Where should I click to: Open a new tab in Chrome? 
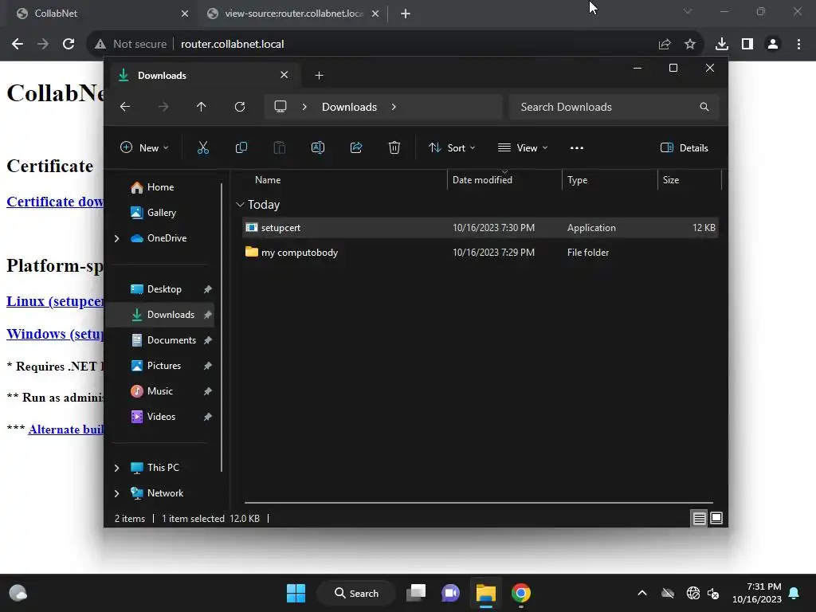[x=406, y=14]
